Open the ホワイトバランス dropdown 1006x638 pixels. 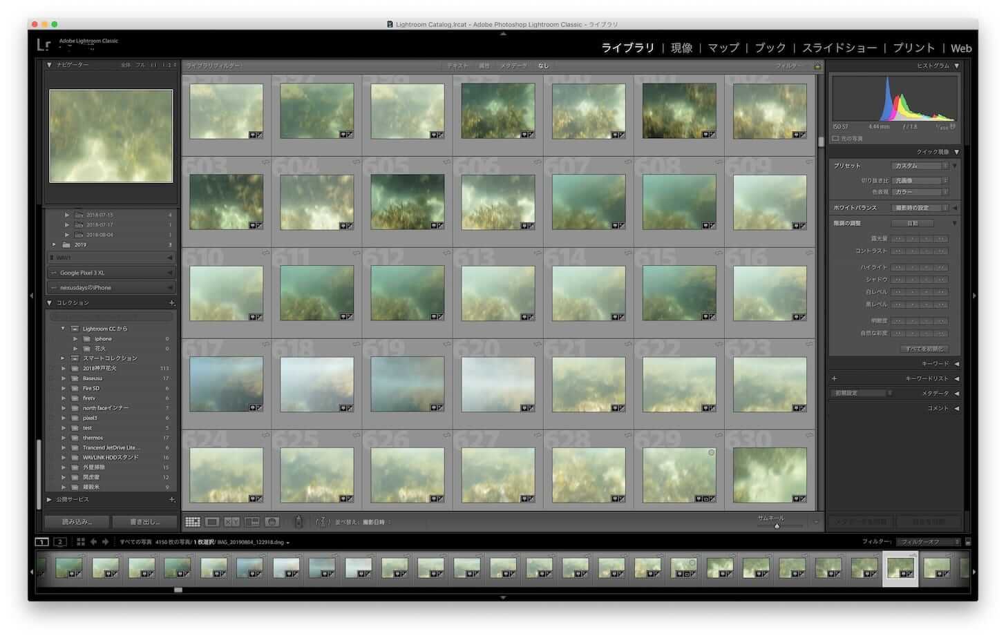click(920, 208)
